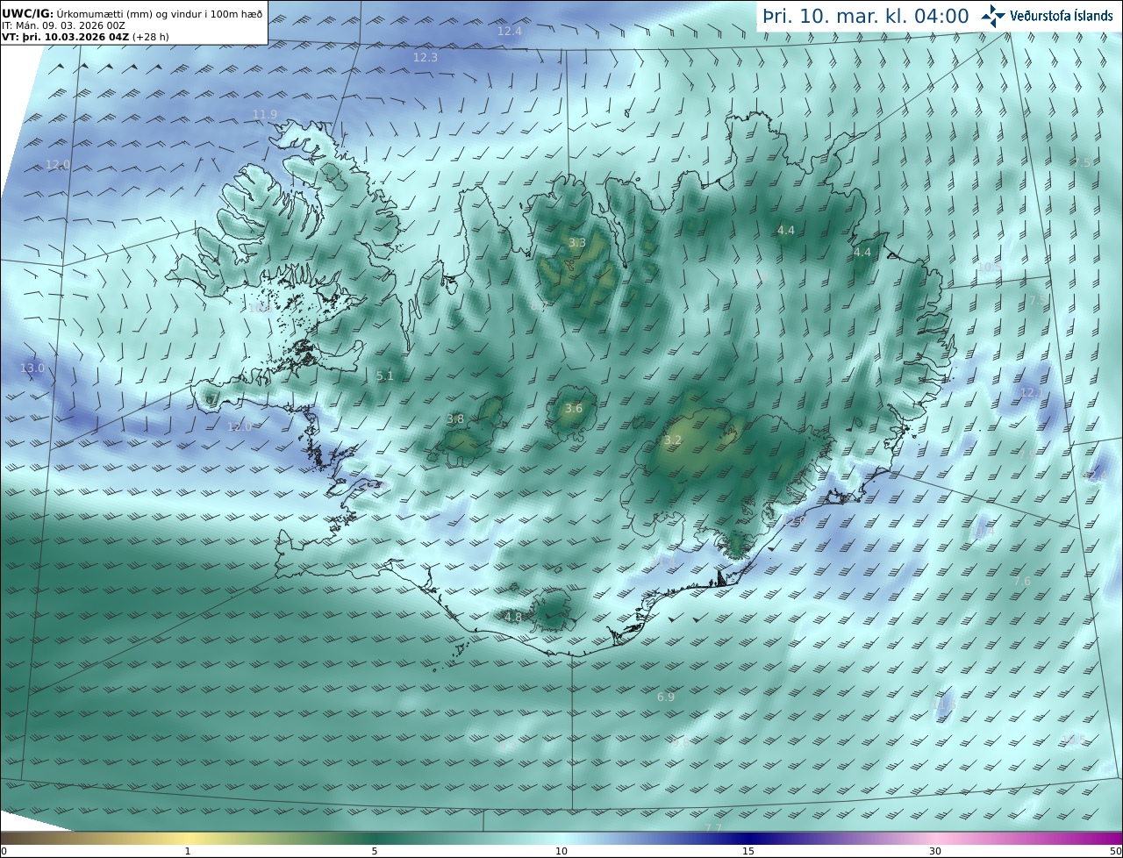The image size is (1123, 858).
Task: Click the 5.1 value label
Action: point(385,375)
